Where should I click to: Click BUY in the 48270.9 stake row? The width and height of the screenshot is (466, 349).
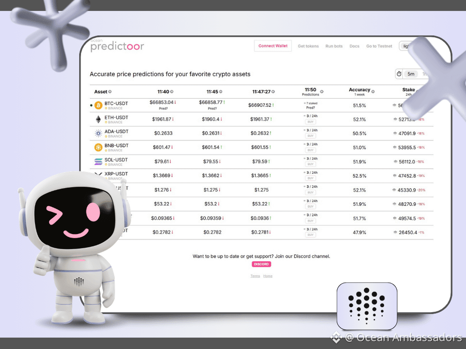click(x=310, y=207)
